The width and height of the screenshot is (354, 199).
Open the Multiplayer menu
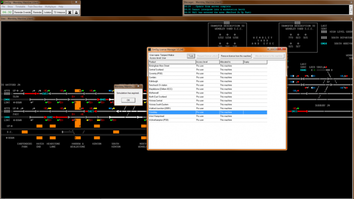point(50,7)
